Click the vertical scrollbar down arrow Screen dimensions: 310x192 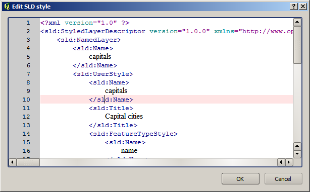[297, 154]
